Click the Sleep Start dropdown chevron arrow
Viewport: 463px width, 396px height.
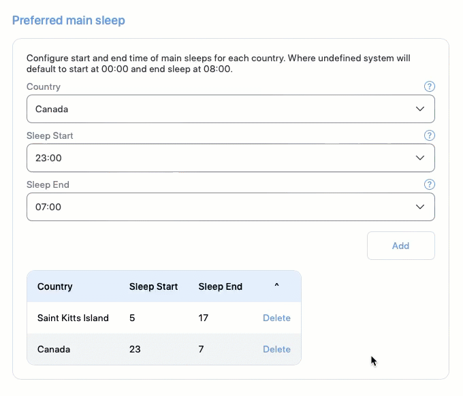420,158
